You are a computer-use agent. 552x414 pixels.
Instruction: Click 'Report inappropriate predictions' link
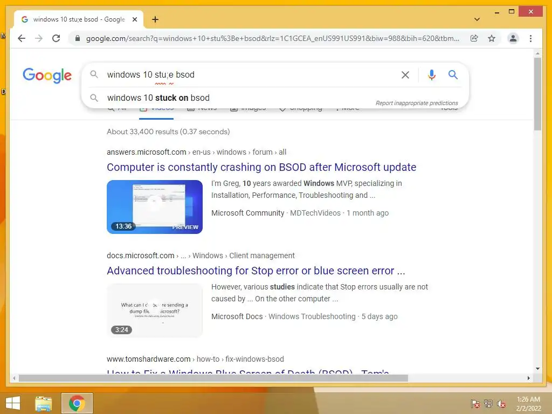417,103
